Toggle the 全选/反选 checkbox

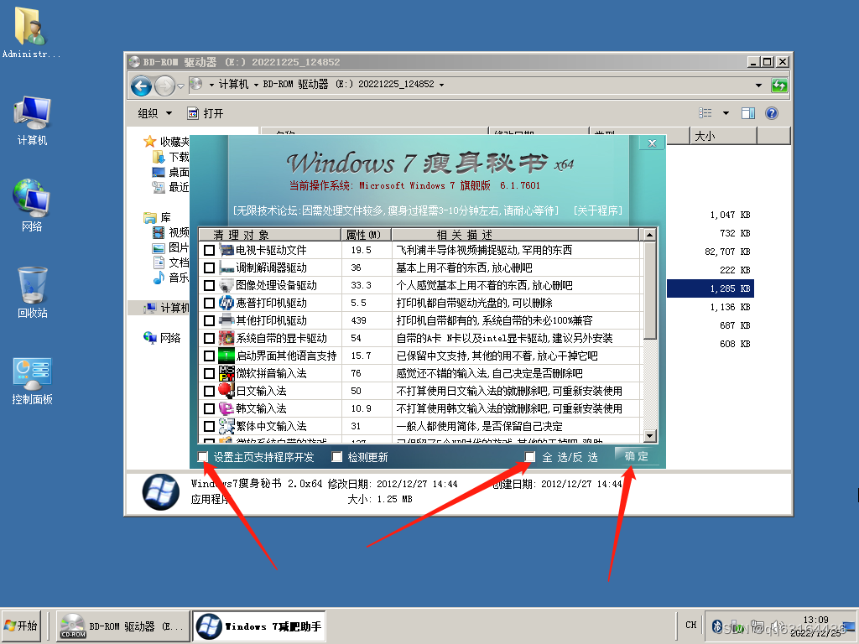pyautogui.click(x=530, y=457)
